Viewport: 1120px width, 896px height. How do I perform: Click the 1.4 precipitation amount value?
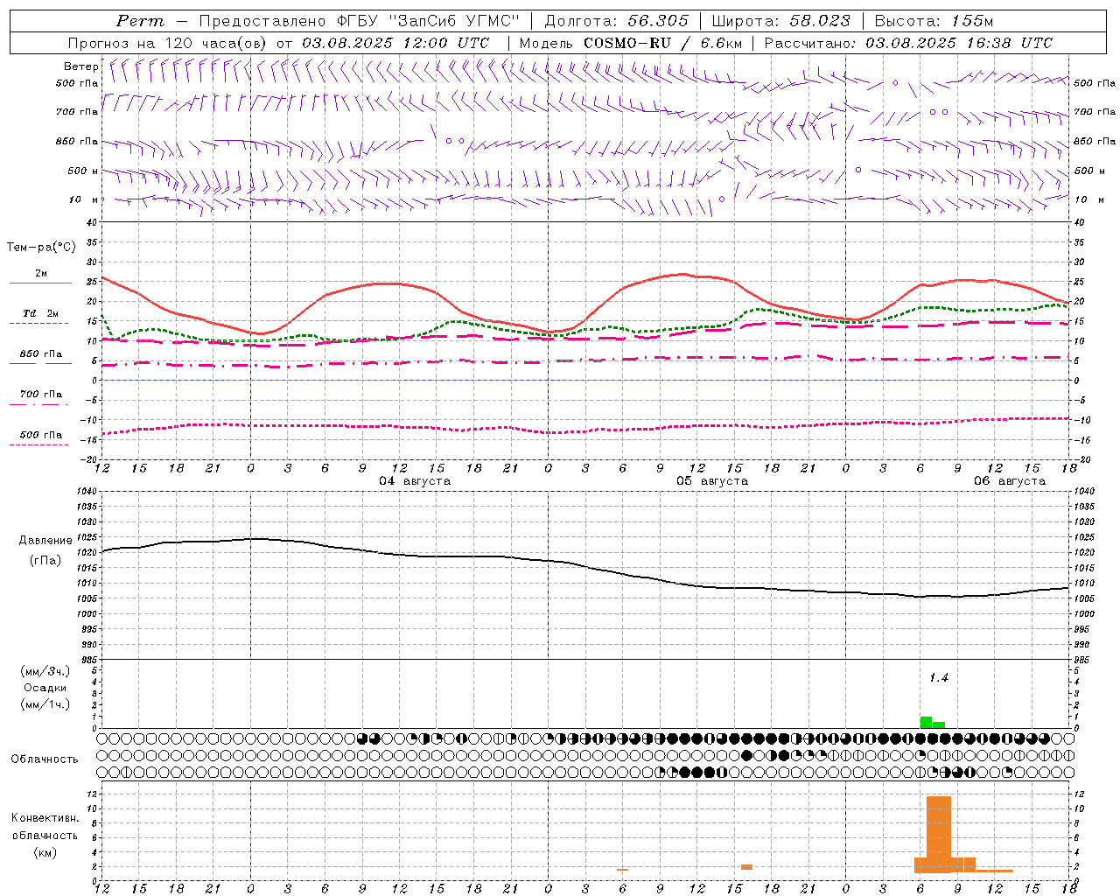(939, 678)
